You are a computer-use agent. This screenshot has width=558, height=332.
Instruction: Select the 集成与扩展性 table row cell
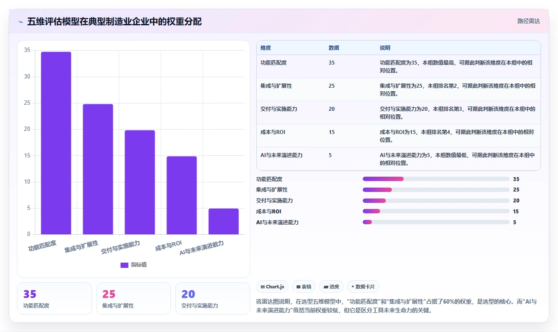(276, 86)
